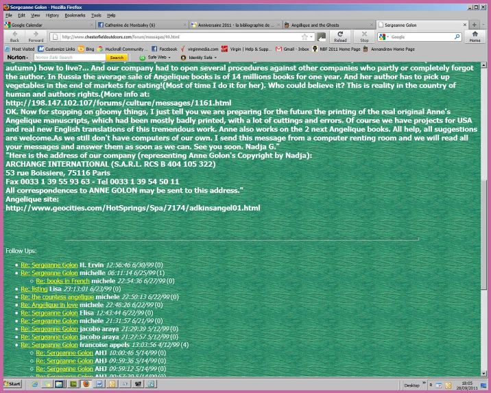Open AHJ's 10:00:46 5/14/99 reply link
Image resolution: width=491 pixels, height=393 pixels.
[64, 353]
